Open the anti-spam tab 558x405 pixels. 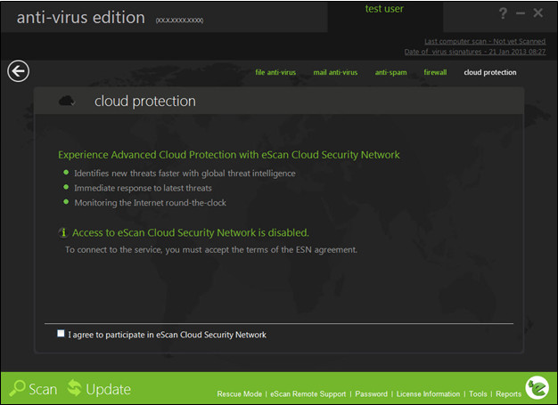(x=390, y=72)
